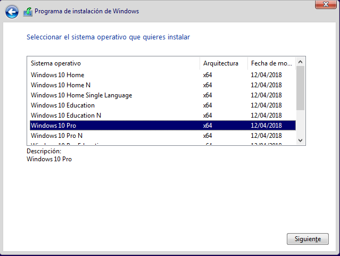Select the highlighted Windows 10 Pro row
Viewport: 340px width, 256px height.
[163, 126]
